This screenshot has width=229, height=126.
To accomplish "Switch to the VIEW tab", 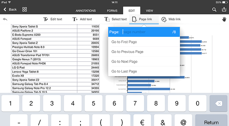I will [x=149, y=11].
